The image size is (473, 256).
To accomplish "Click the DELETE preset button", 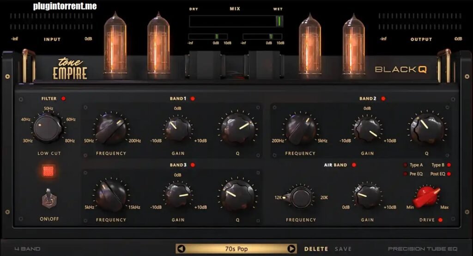I will click(x=316, y=249).
